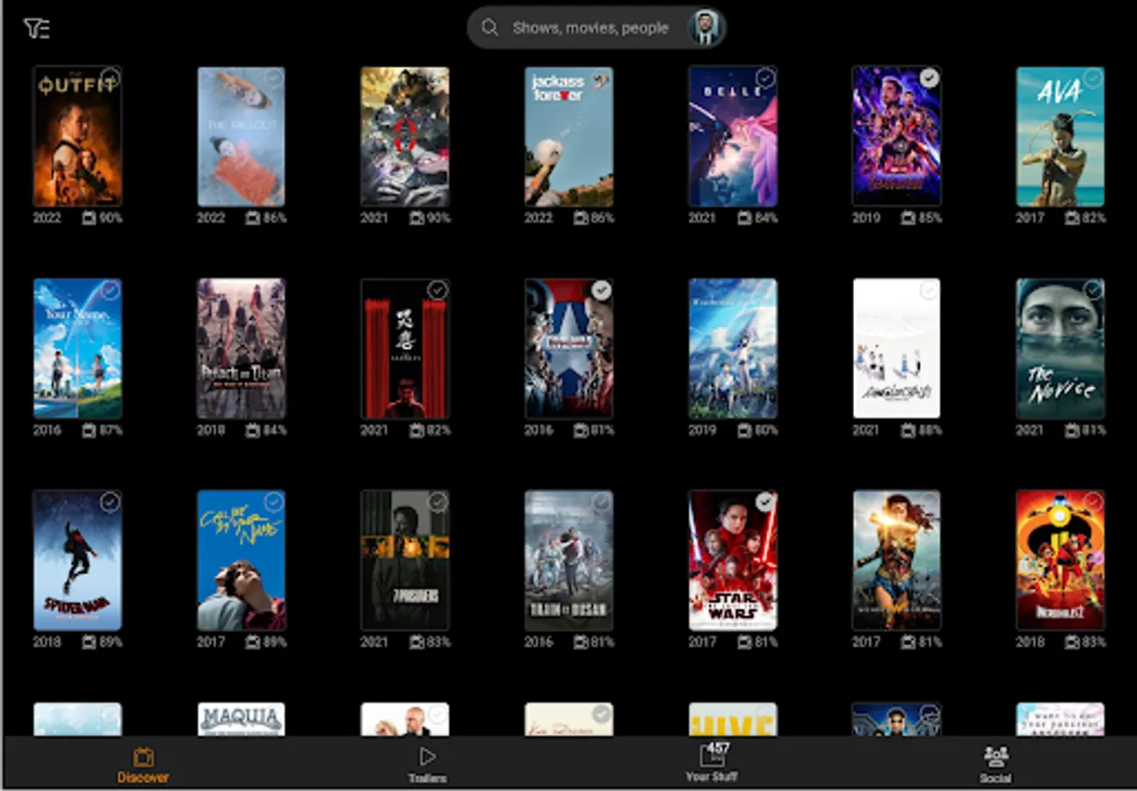Click the rating icon under Incredibles 2
1137x791 pixels.
[1071, 642]
